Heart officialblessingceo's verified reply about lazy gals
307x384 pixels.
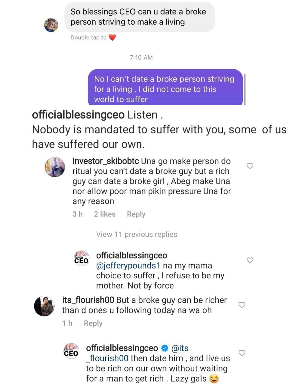click(242, 353)
